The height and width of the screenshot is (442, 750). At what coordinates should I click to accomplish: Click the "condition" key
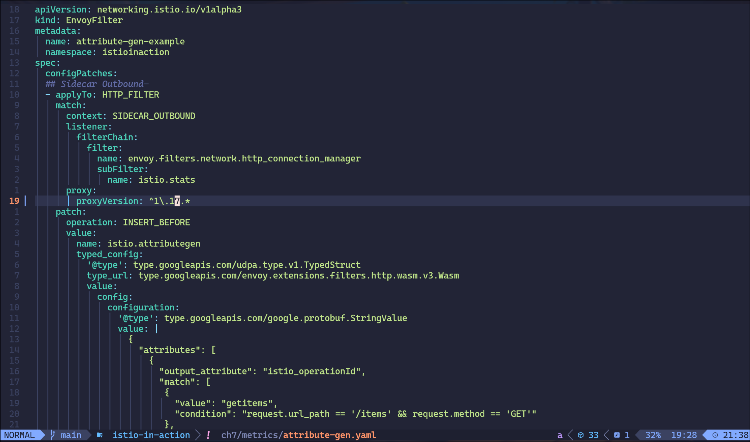[203, 414]
